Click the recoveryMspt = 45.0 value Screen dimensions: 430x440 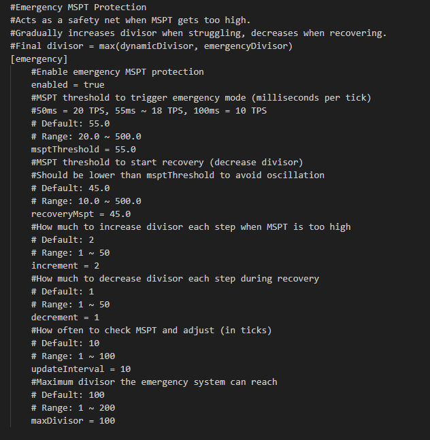tap(81, 214)
